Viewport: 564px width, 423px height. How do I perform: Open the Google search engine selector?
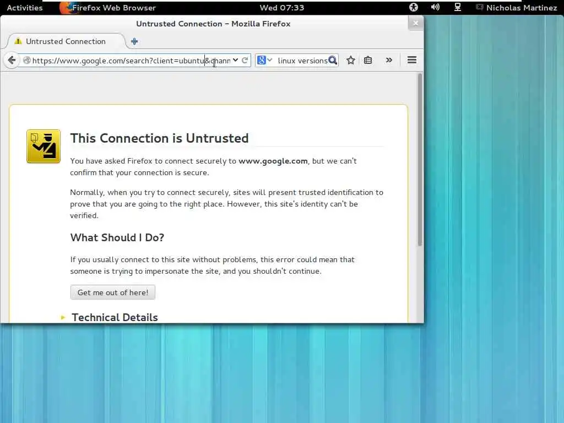pyautogui.click(x=264, y=60)
